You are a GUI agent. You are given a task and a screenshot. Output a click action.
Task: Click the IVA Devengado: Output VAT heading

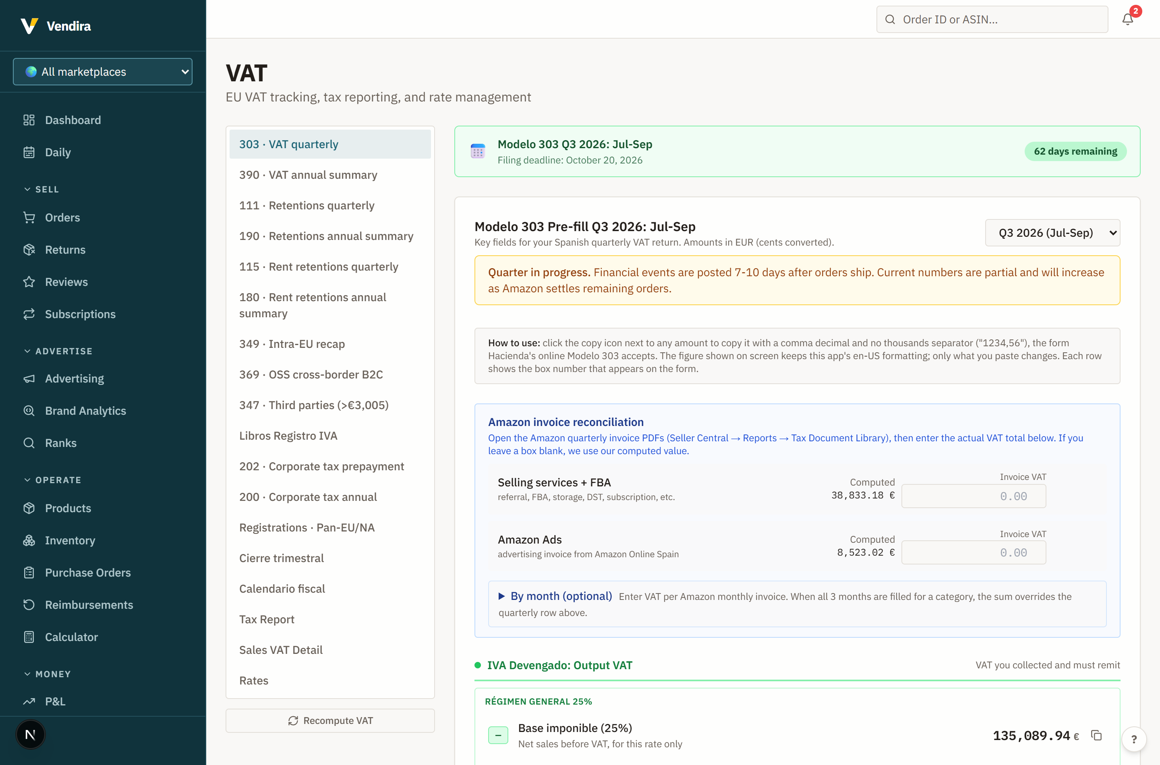point(560,666)
